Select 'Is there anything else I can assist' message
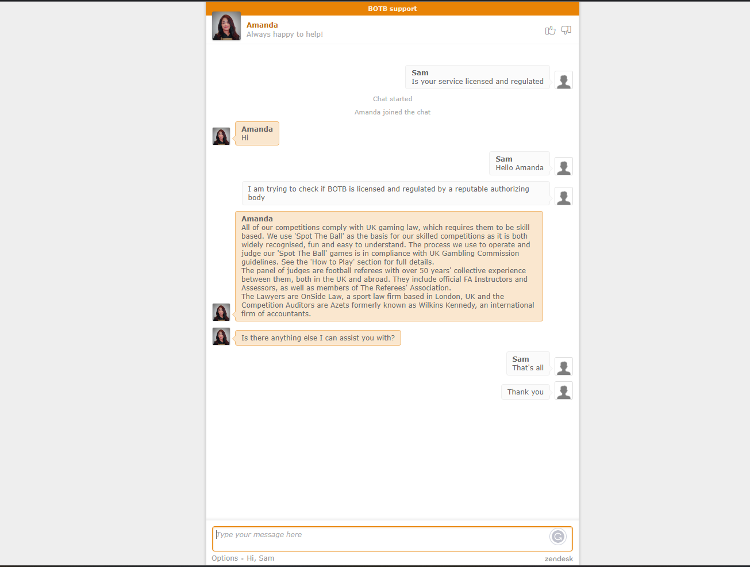The width and height of the screenshot is (750, 567). click(318, 338)
